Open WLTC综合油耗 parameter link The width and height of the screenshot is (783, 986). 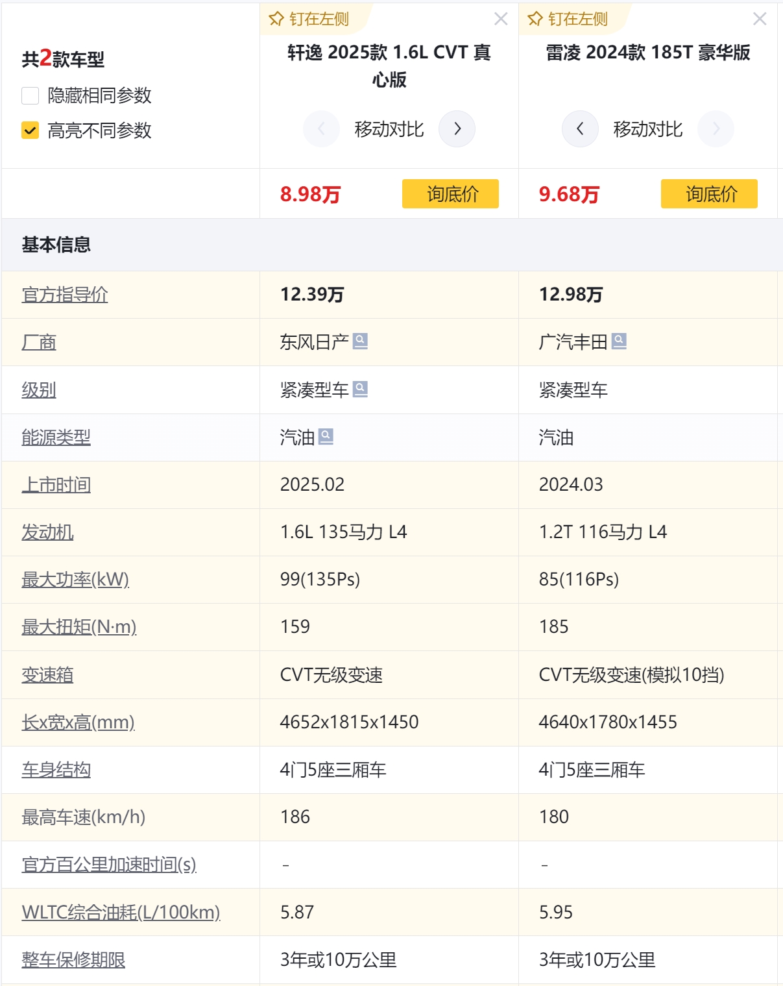pyautogui.click(x=121, y=913)
